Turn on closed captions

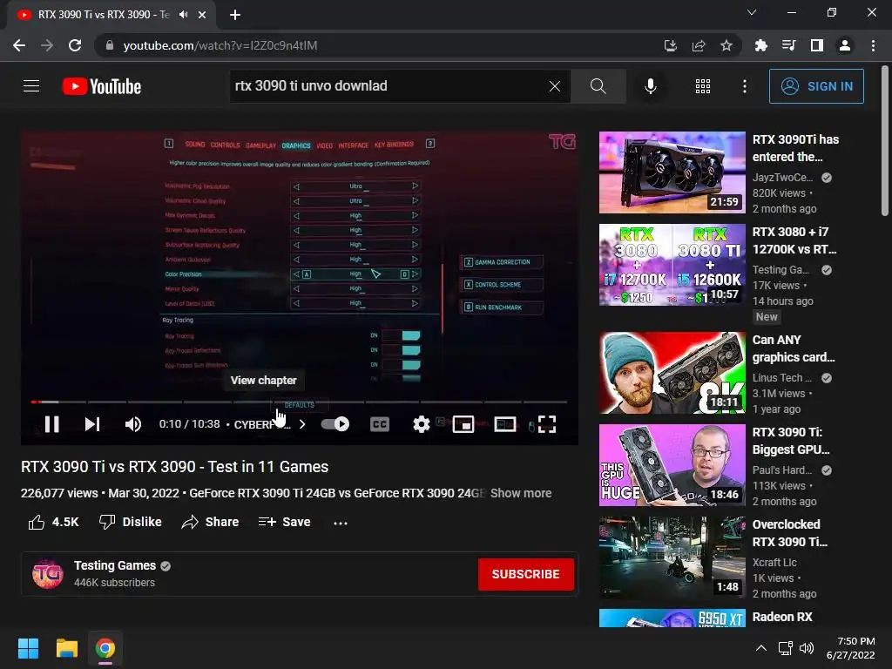point(380,424)
